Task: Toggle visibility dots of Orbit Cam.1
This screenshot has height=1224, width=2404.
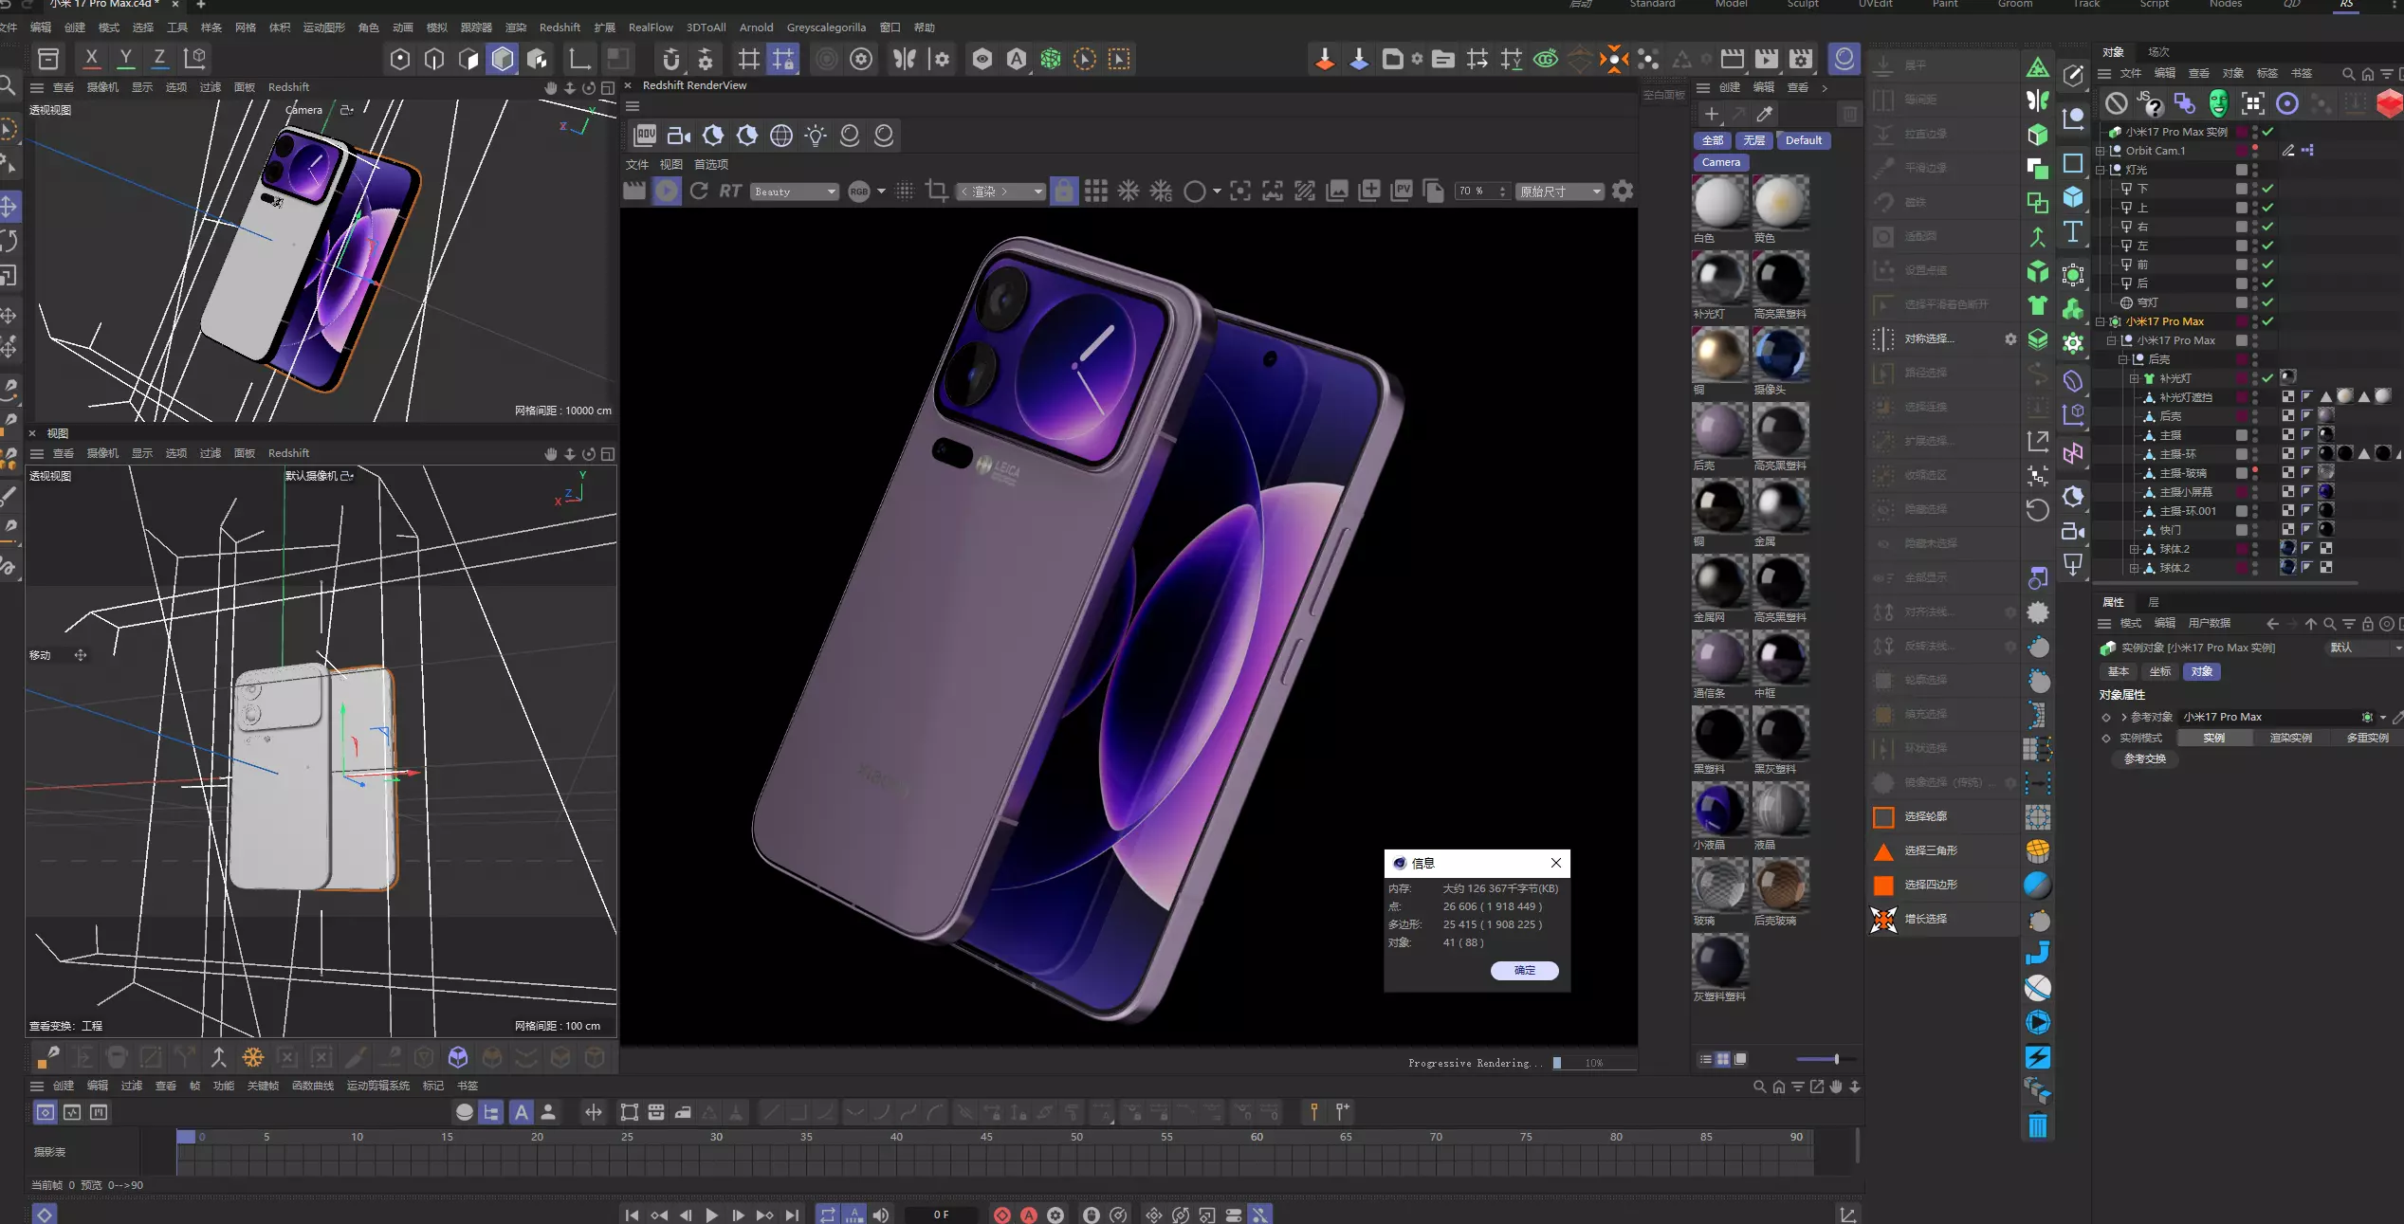Action: point(2255,151)
